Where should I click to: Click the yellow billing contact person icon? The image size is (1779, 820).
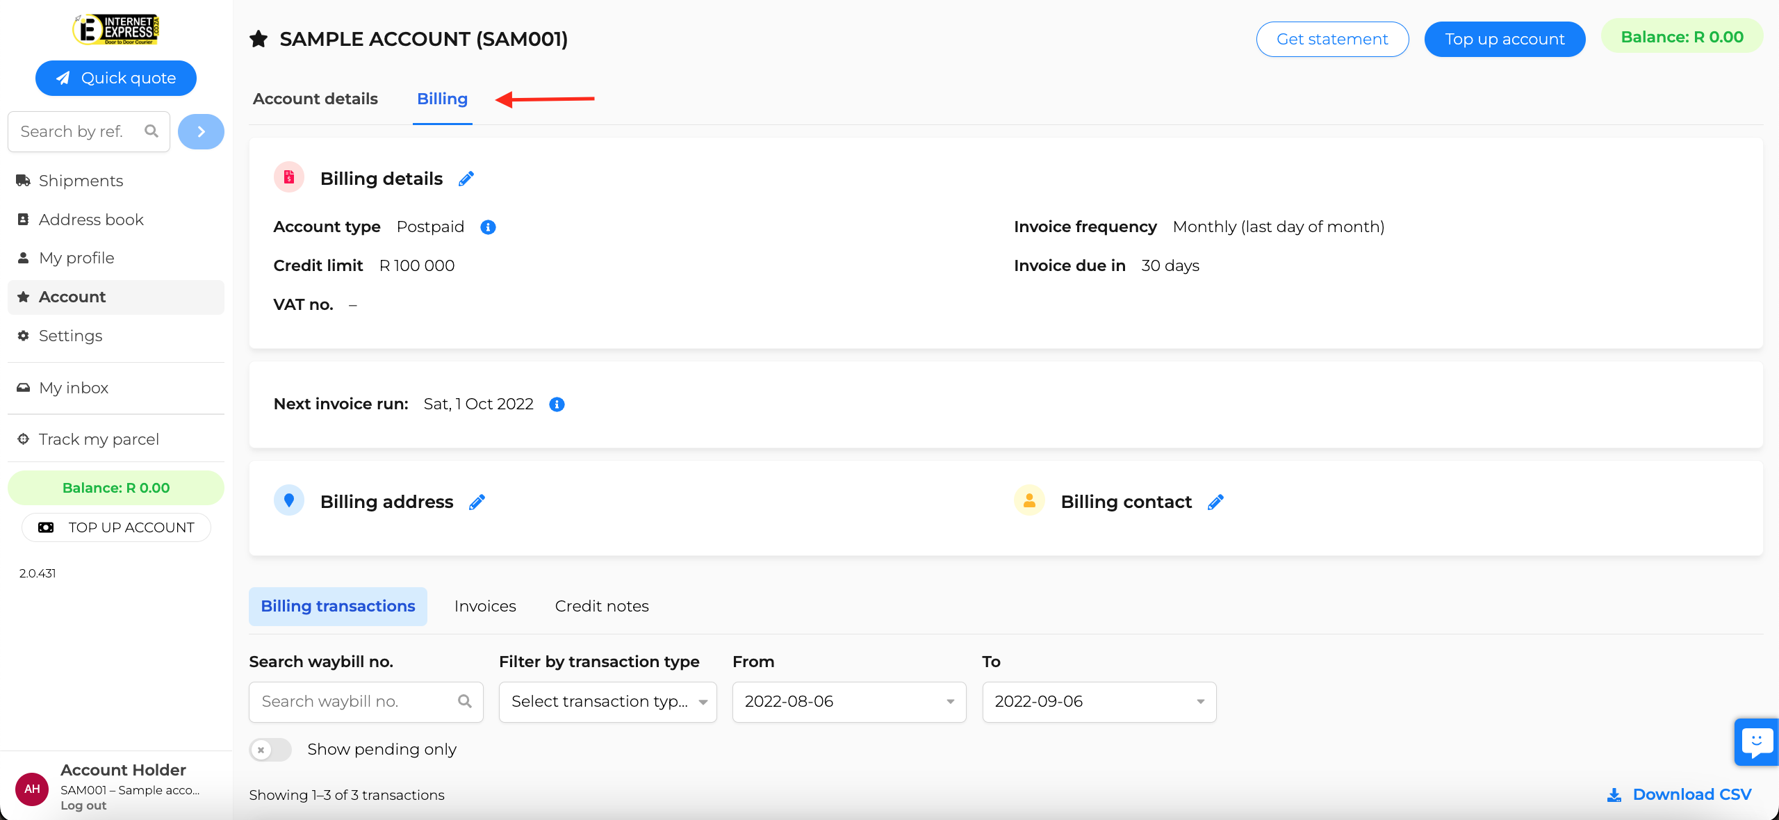pos(1029,500)
